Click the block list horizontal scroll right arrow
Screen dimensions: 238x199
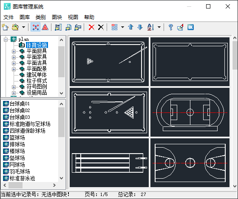point(54,185)
